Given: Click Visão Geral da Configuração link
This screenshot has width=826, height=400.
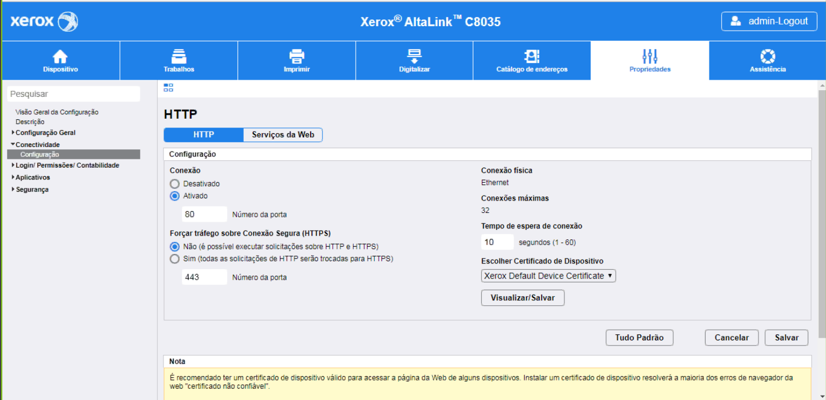Looking at the screenshot, I should coord(57,112).
